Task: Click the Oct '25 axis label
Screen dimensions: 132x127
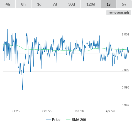Action: click(x=47, y=111)
